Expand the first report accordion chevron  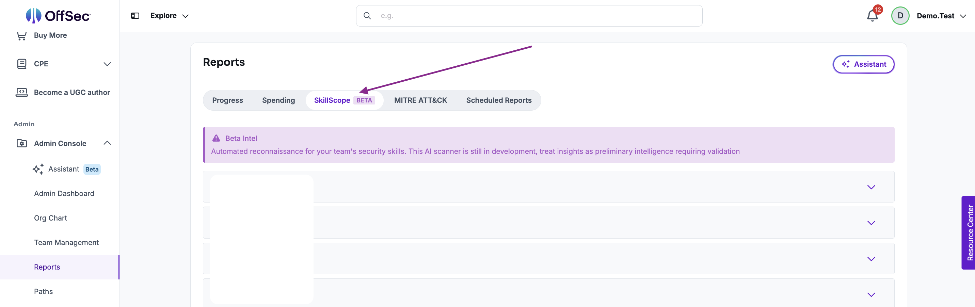coord(871,187)
